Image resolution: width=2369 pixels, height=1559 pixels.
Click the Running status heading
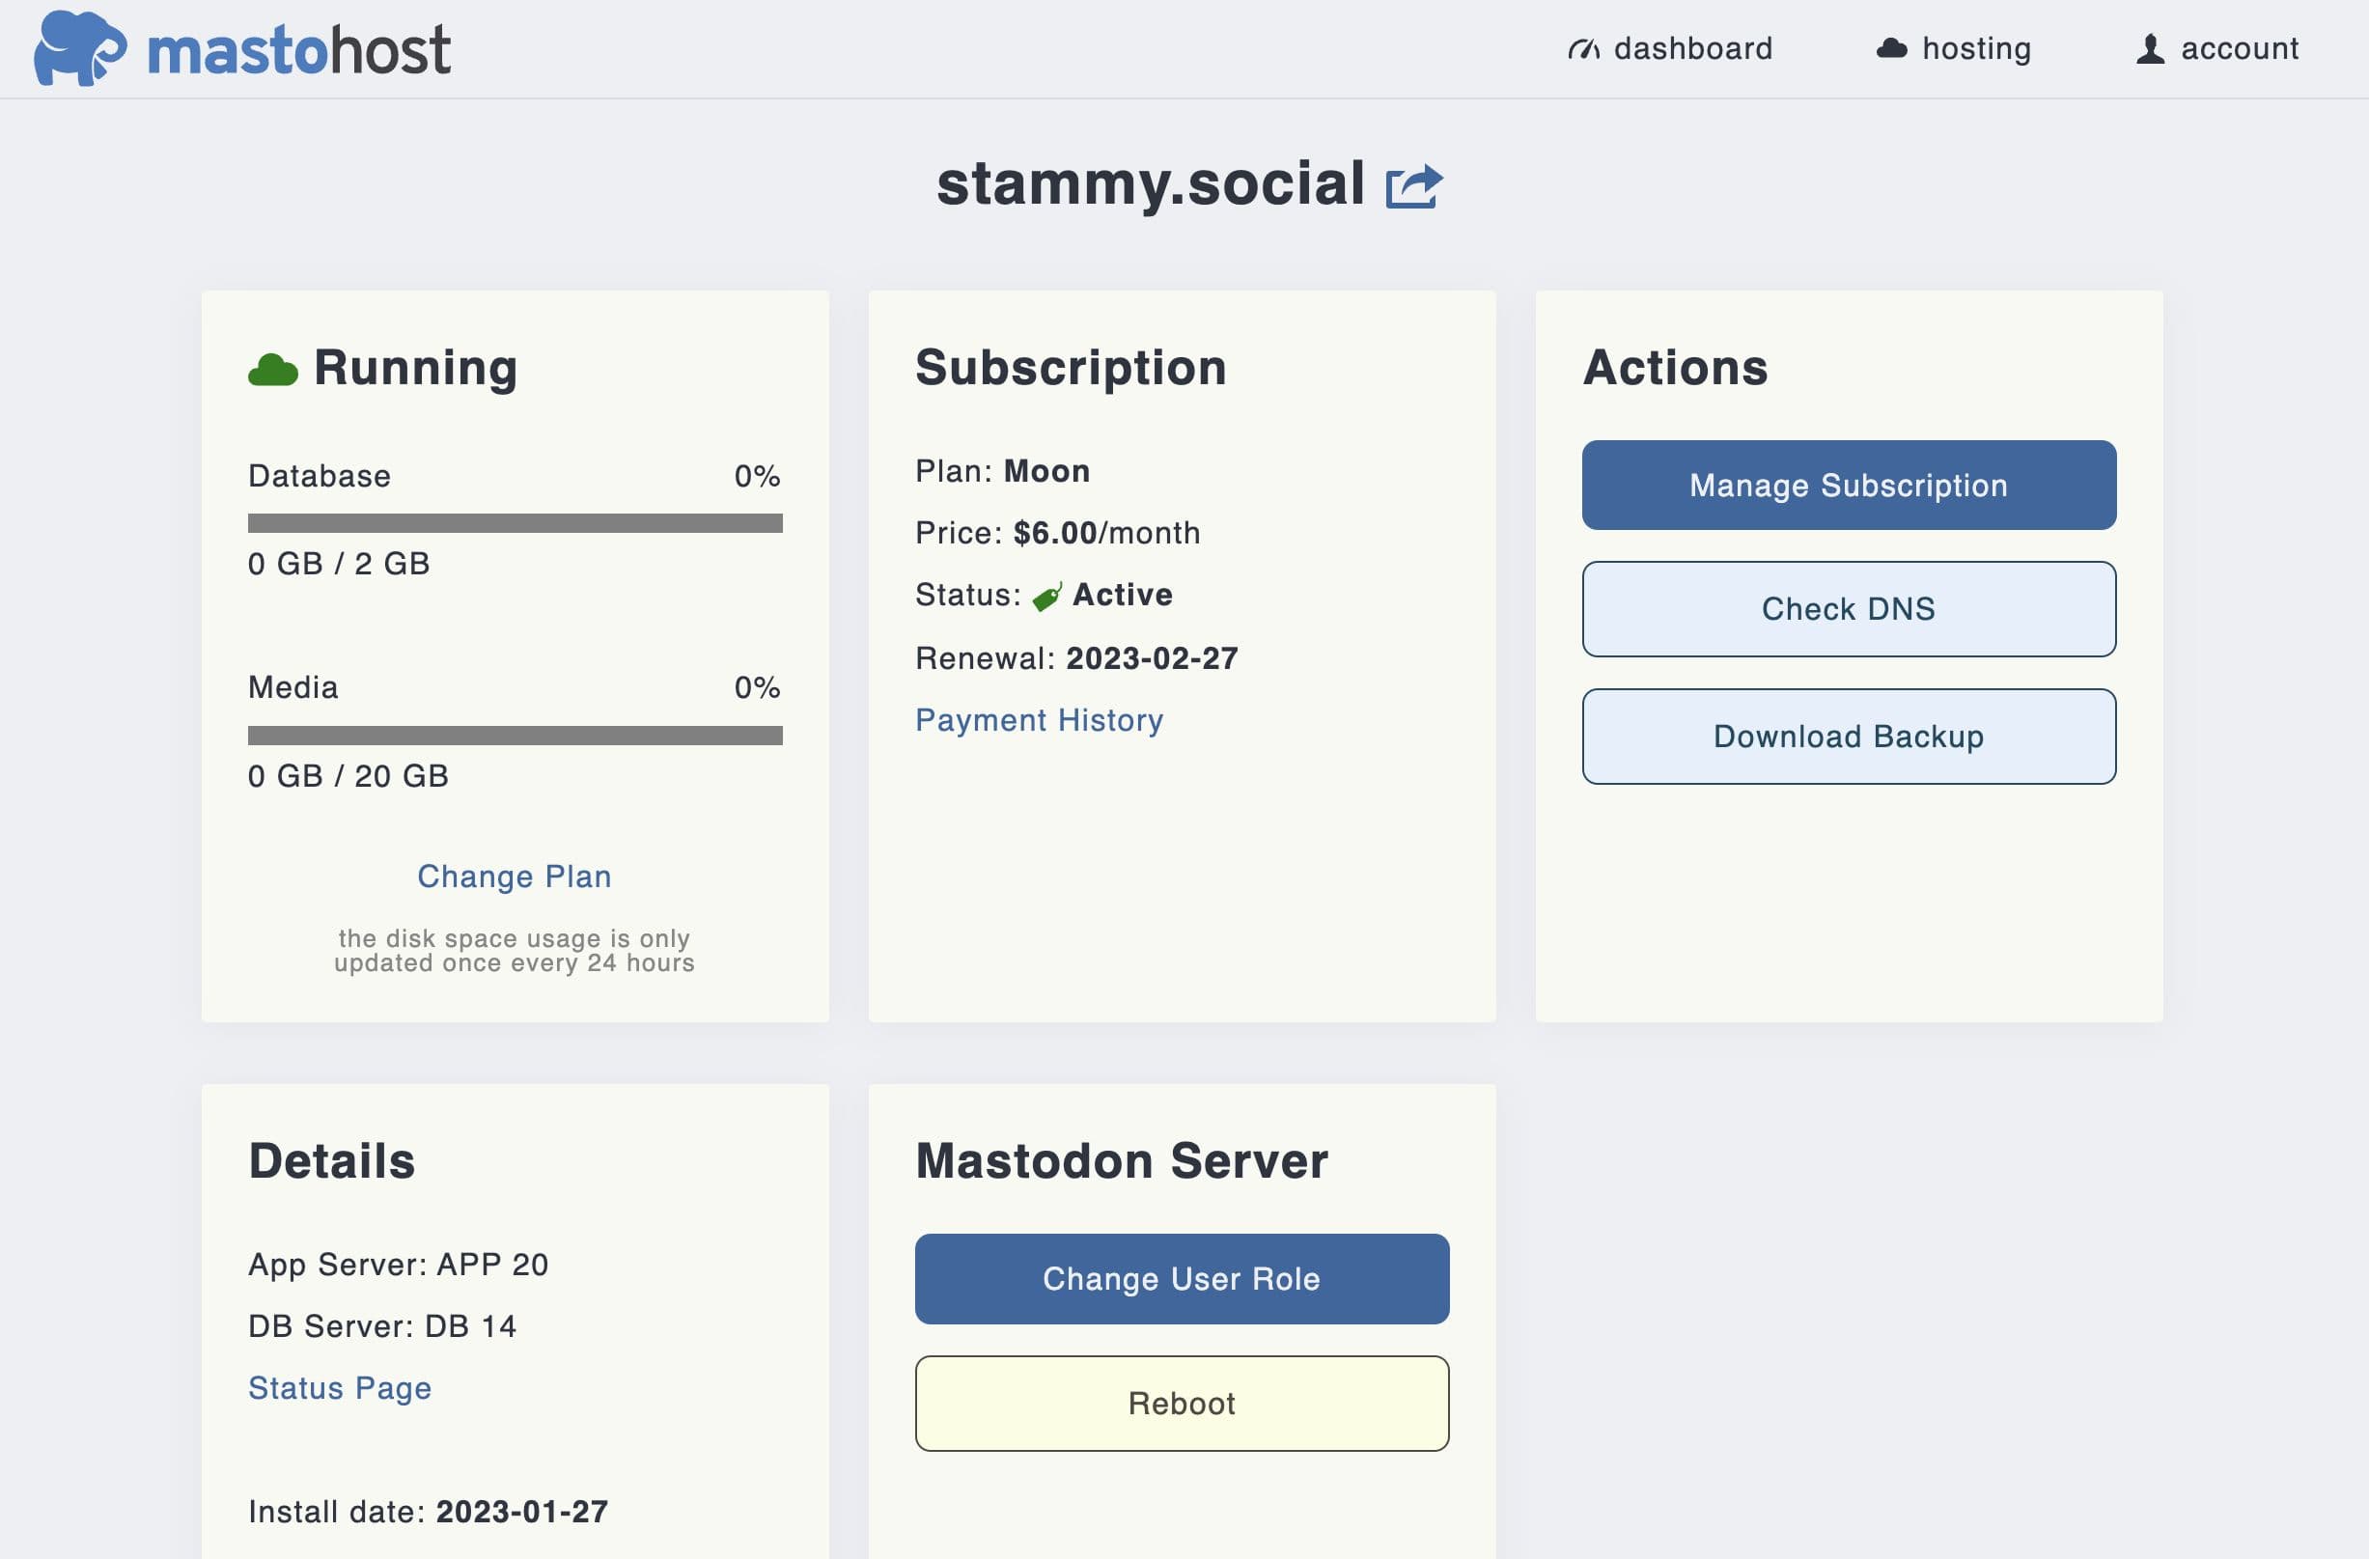[415, 369]
